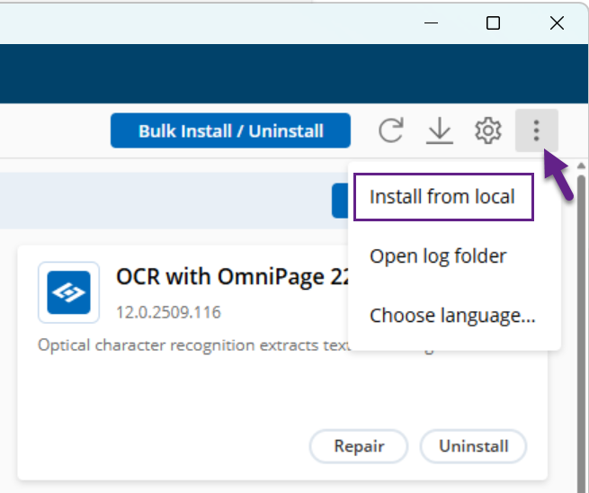Repair the OCR with OmniPage component
Screen dimensions: 589x493
(359, 446)
